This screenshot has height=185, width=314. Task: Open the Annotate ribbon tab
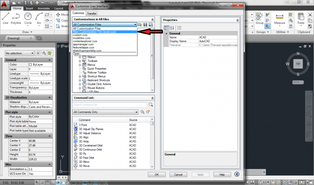pyautogui.click(x=44, y=8)
